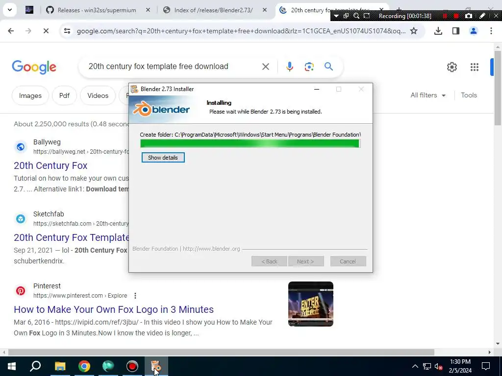This screenshot has height=376, width=502.
Task: Minimize the Blender 2.73 Installer window
Action: pos(317,89)
